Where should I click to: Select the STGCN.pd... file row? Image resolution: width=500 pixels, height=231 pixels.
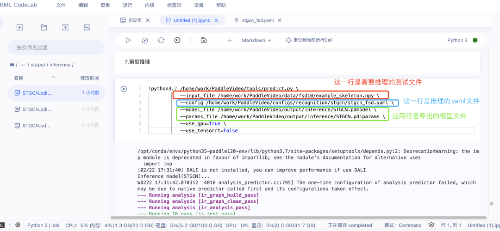click(56, 125)
